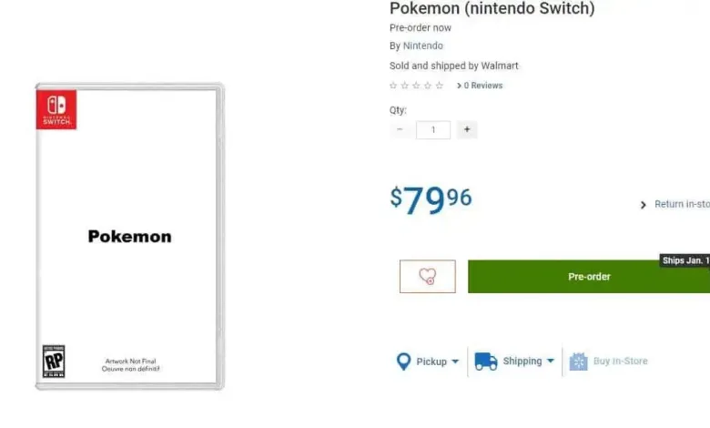Click the Nintendo Switch logo on box art

click(x=56, y=109)
